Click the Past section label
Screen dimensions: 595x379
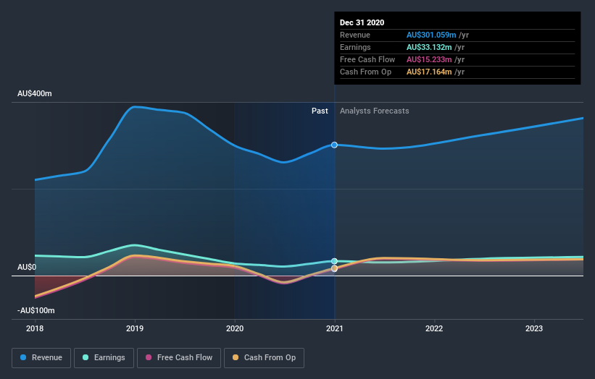pyautogui.click(x=320, y=111)
